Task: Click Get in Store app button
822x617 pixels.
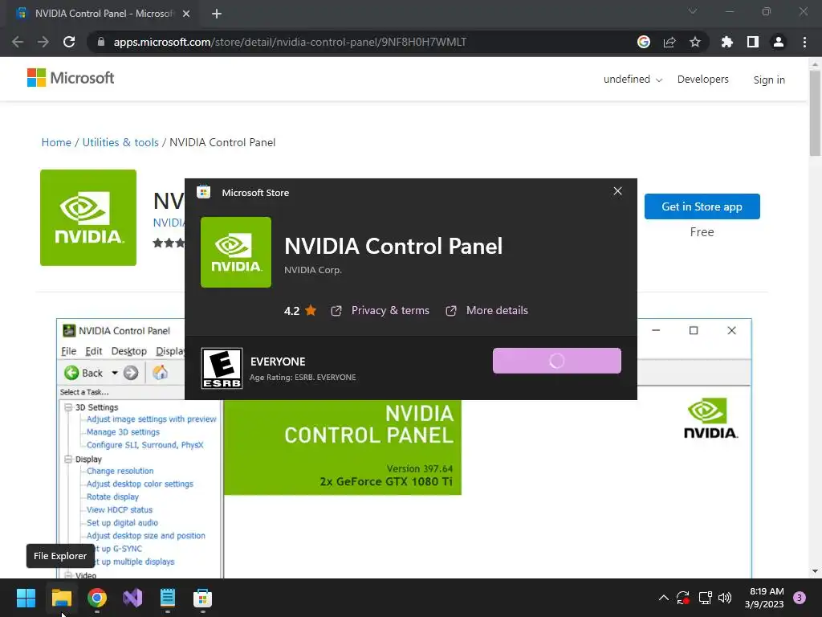Action: pos(702,206)
